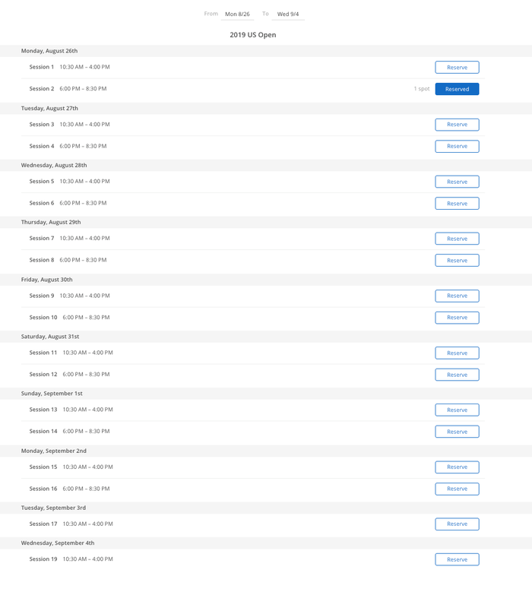The image size is (532, 592).
Task: Reserve Session 1 on Monday, August 26th
Action: click(457, 67)
